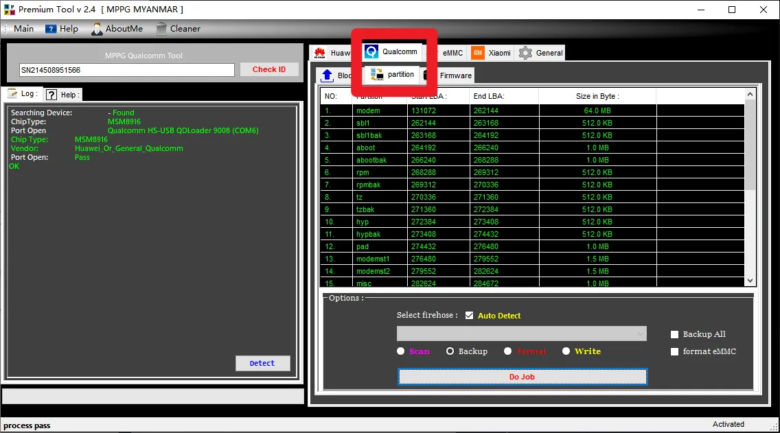Select the tzbak partition row
This screenshot has height=433, width=780.
532,209
